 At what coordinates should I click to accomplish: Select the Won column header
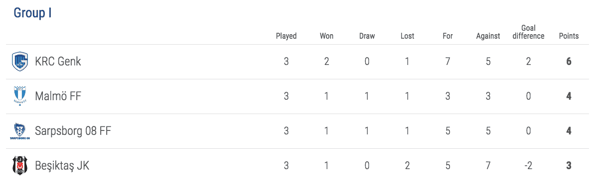(326, 36)
